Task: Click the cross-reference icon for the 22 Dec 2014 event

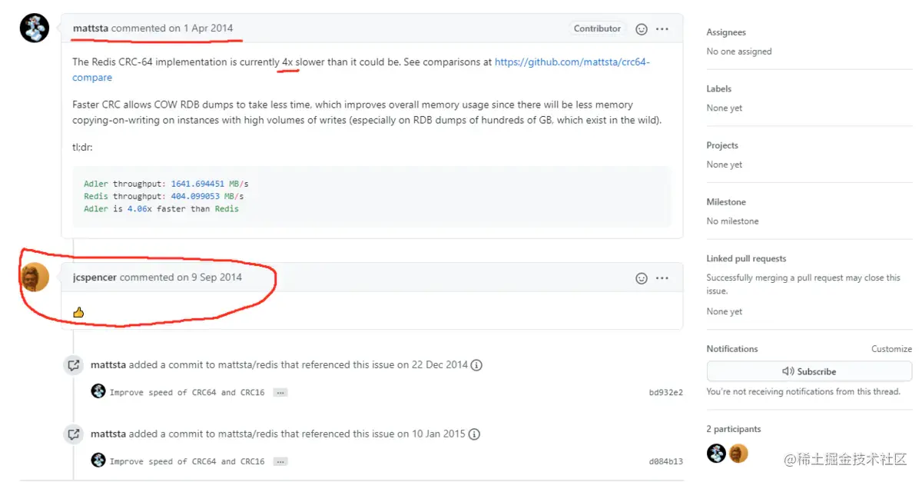Action: pyautogui.click(x=74, y=365)
